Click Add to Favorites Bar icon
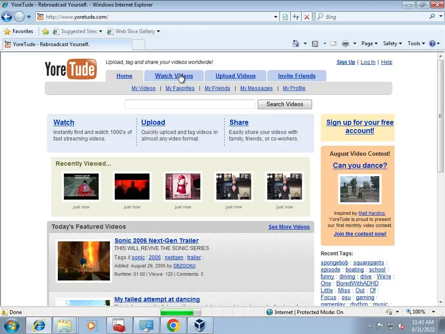This screenshot has width=445, height=334. 45,31
